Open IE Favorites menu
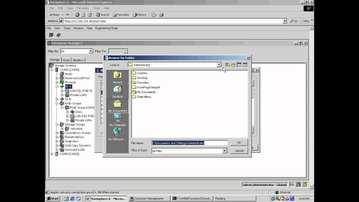This screenshot has width=359, height=202. (x=83, y=8)
